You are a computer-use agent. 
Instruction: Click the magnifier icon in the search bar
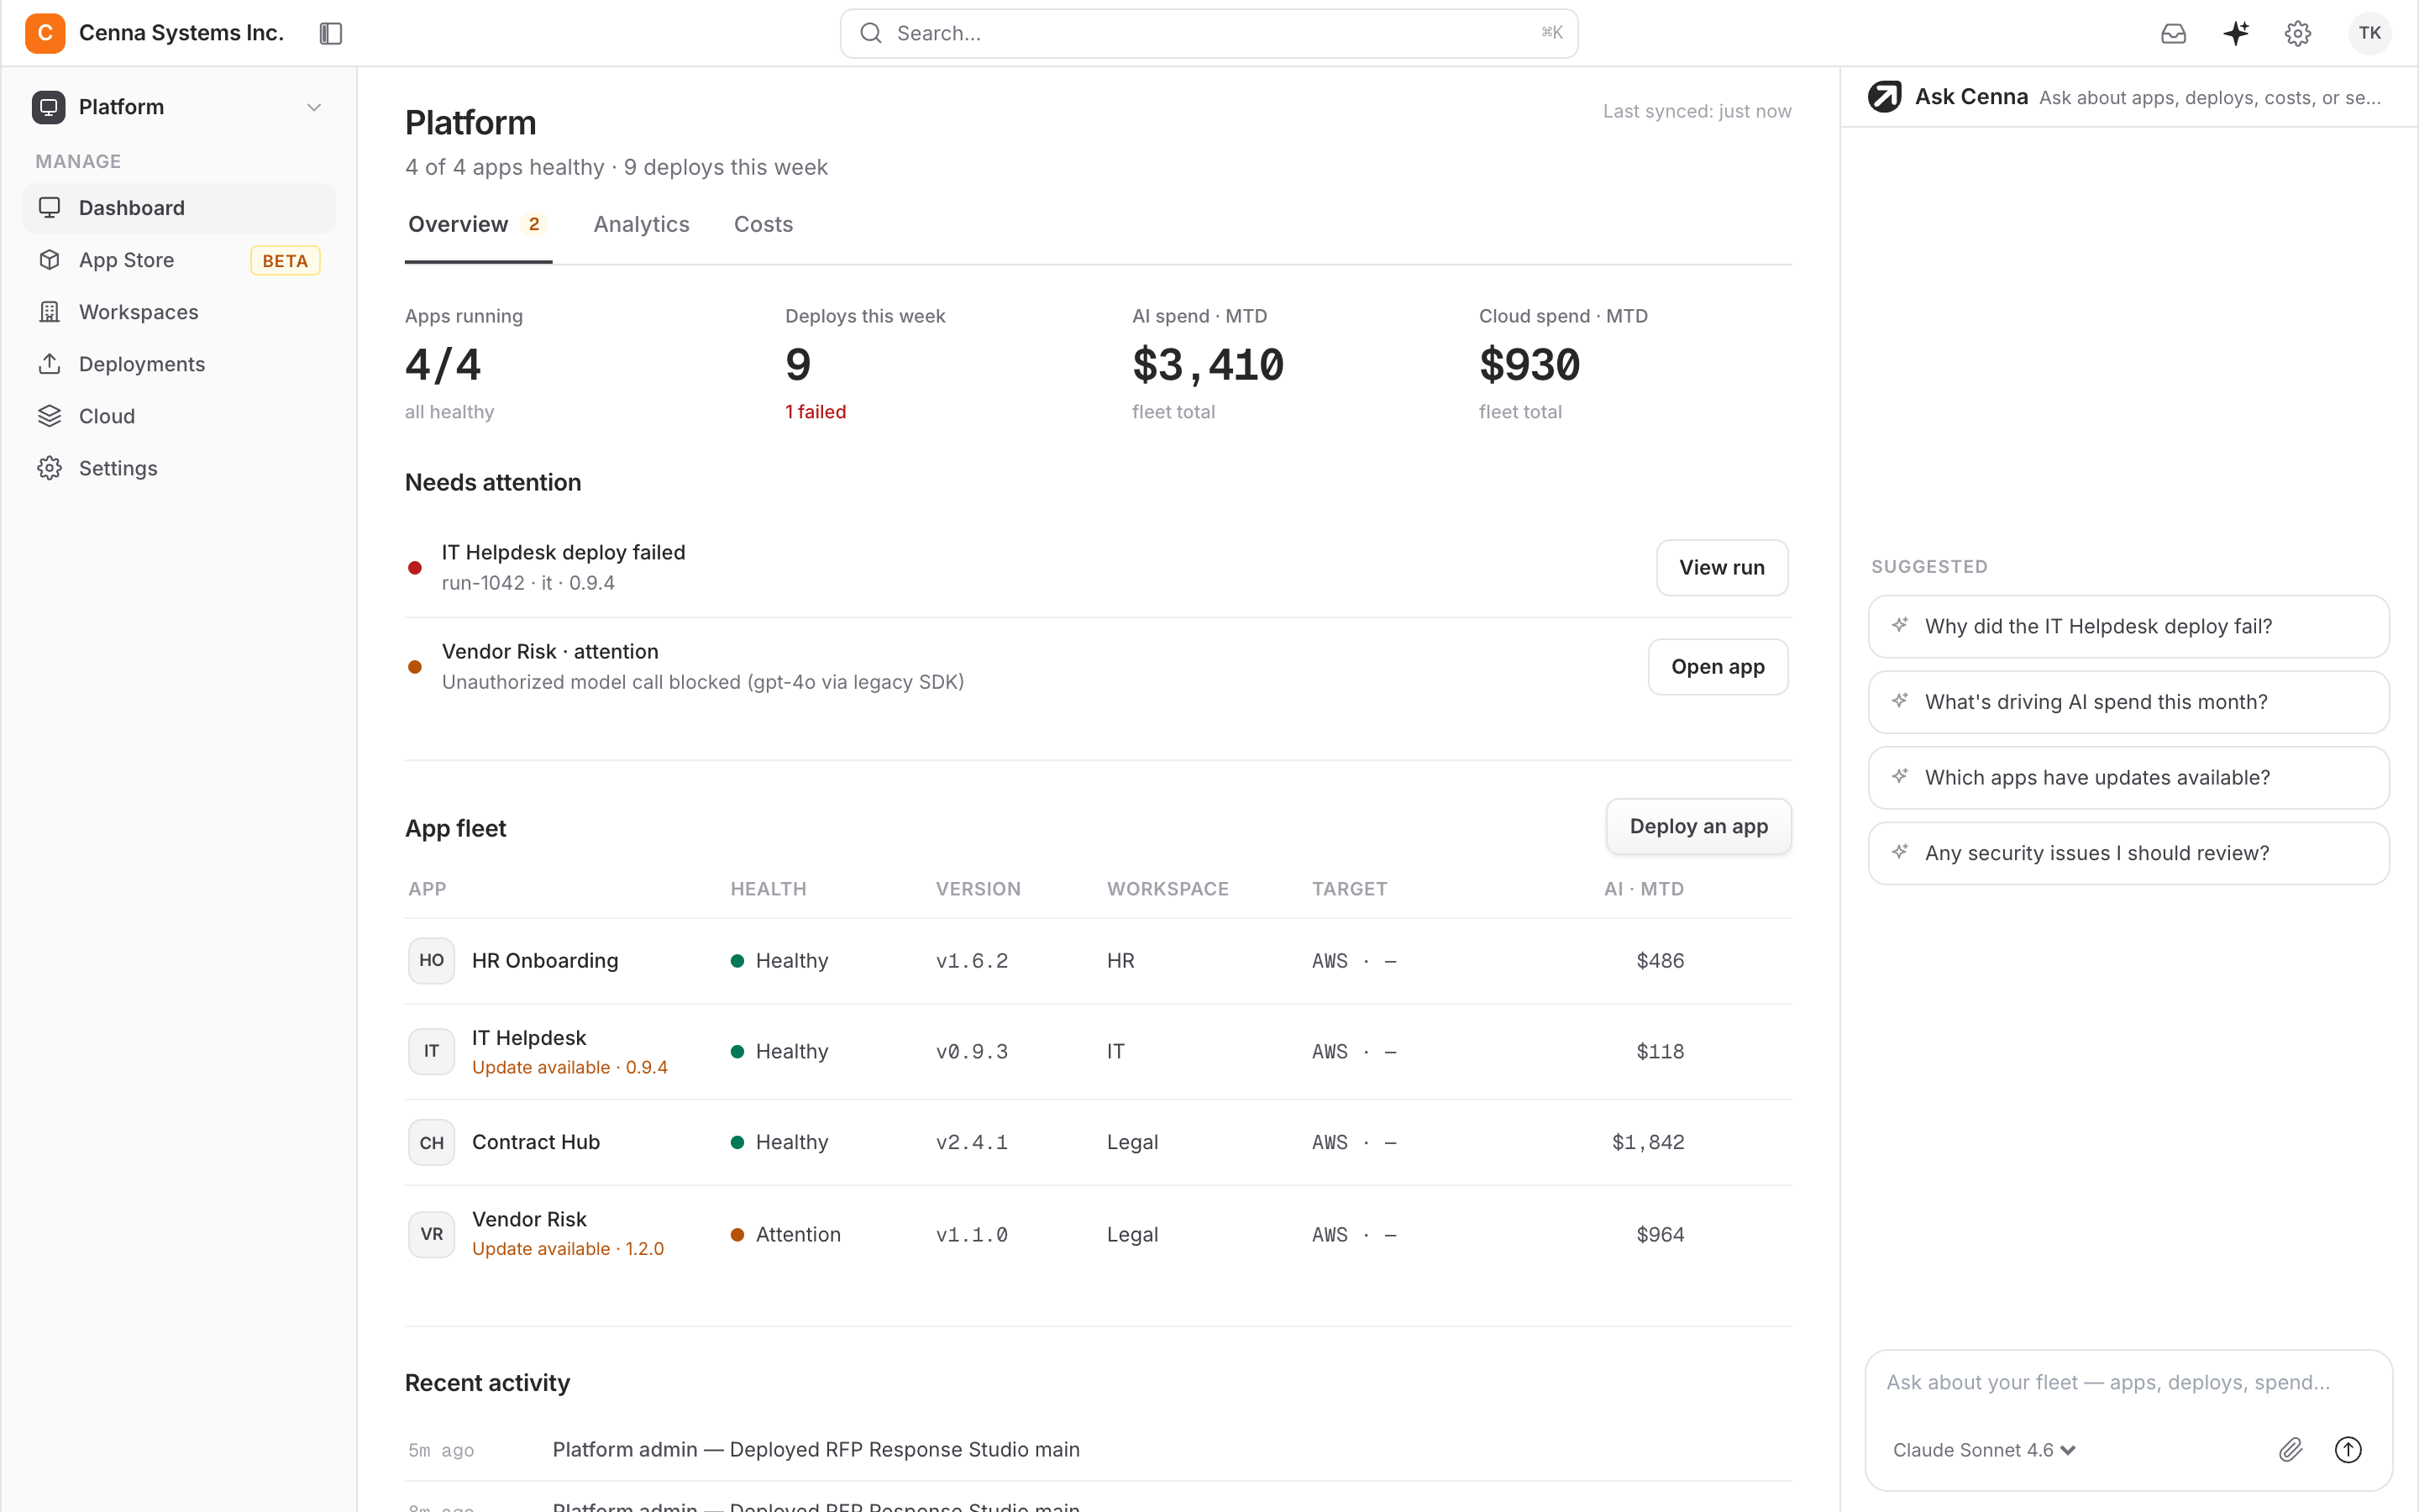871,34
